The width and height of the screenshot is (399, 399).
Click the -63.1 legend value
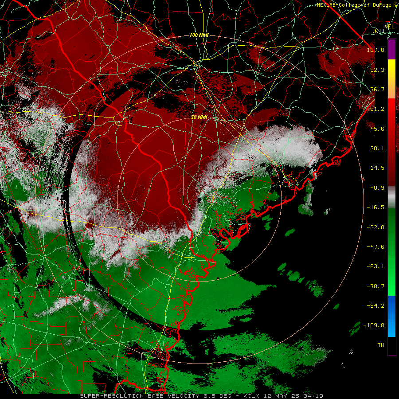pyautogui.click(x=376, y=266)
